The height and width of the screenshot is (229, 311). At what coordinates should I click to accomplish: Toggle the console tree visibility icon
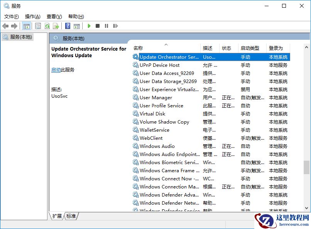click(26, 26)
